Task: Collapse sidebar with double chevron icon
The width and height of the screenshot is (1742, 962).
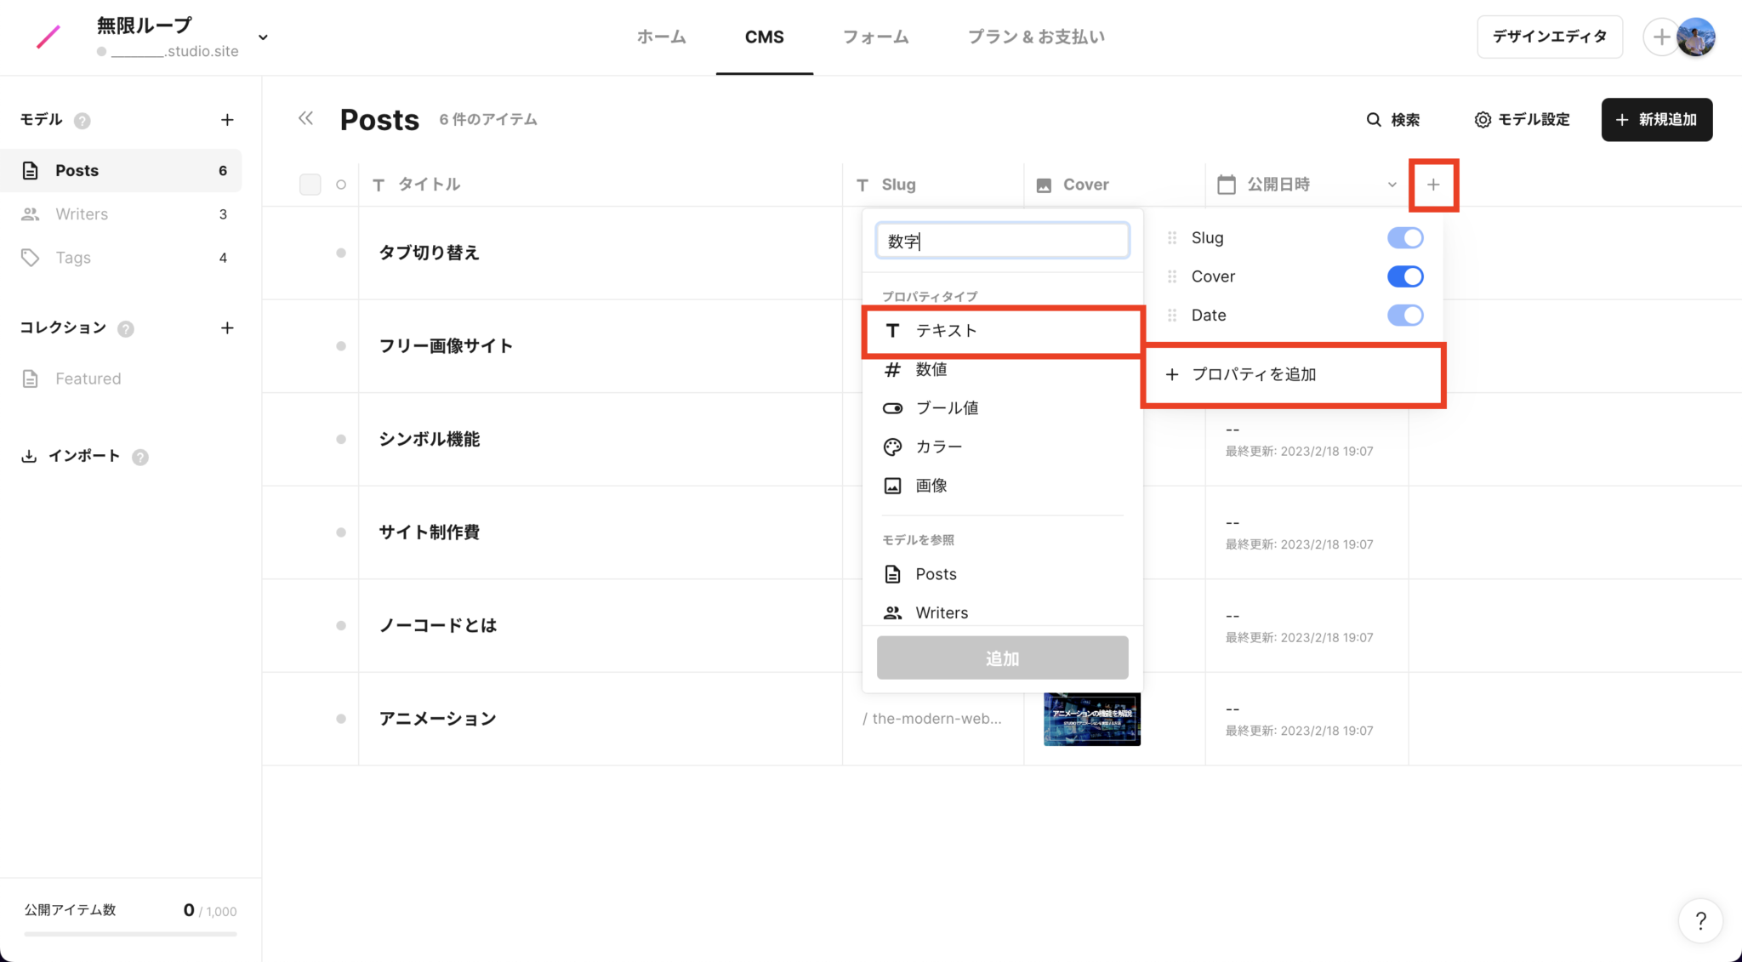Action: 306,118
